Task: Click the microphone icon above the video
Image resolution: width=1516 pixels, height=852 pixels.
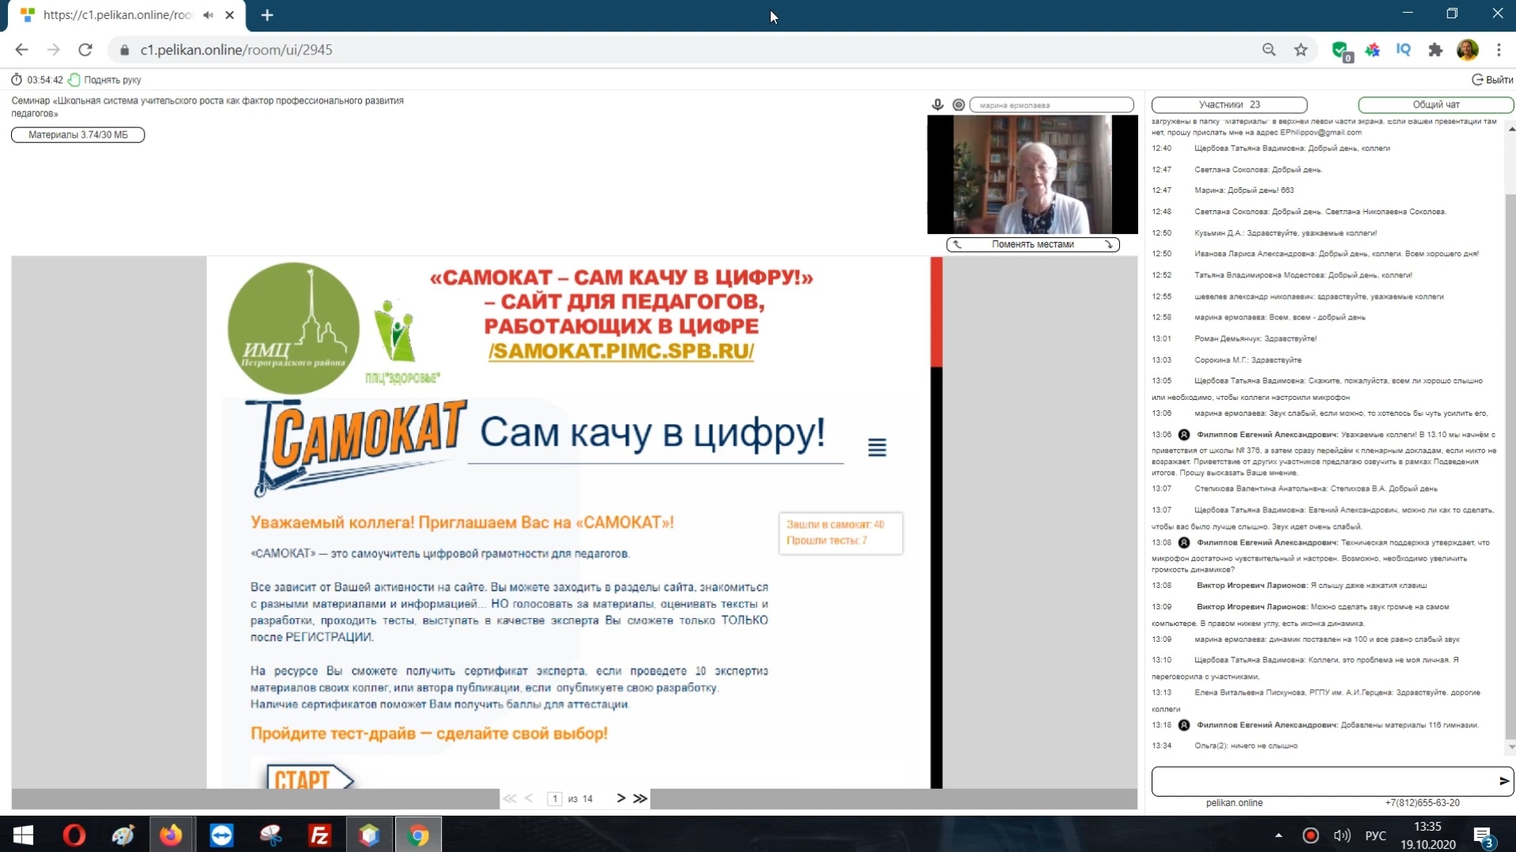Action: (937, 104)
